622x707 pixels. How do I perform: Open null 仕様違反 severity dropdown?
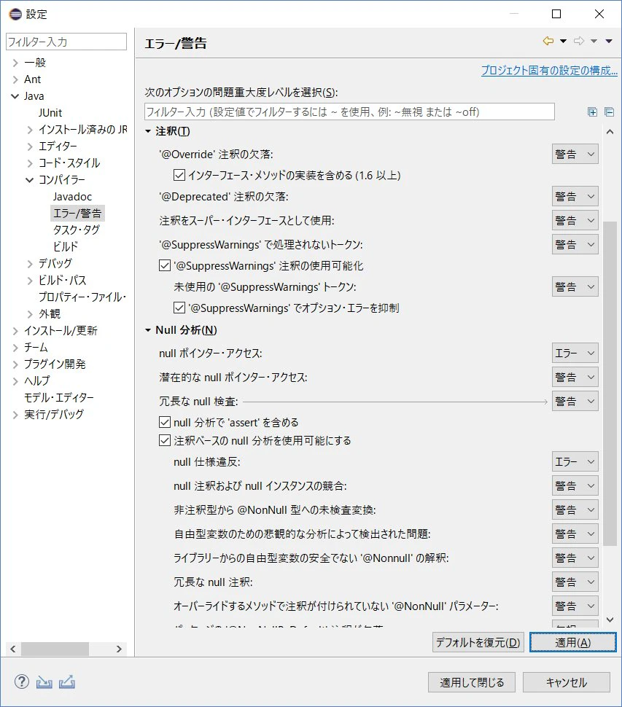coord(575,461)
